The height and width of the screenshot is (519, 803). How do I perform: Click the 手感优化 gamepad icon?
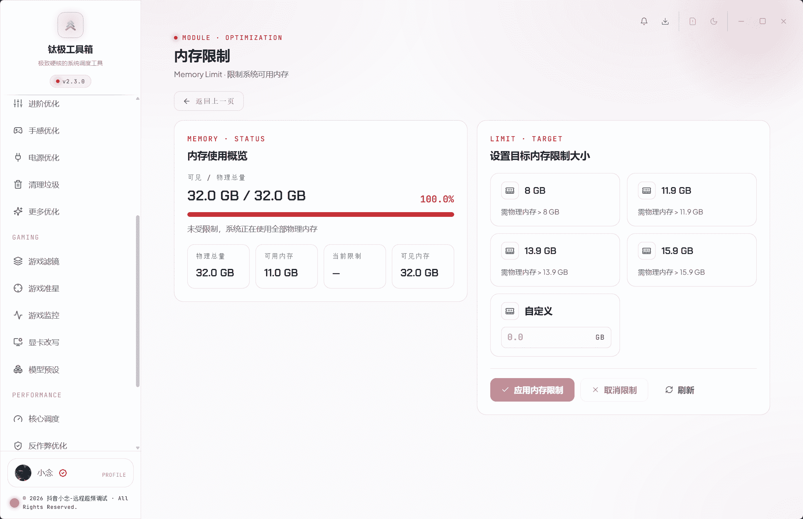[18, 131]
